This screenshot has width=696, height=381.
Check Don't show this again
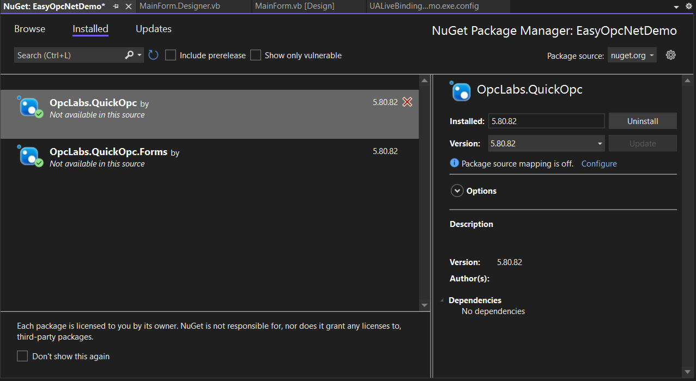click(x=22, y=356)
